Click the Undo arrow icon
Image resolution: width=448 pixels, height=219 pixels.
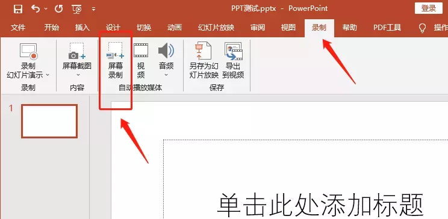pyautogui.click(x=36, y=9)
